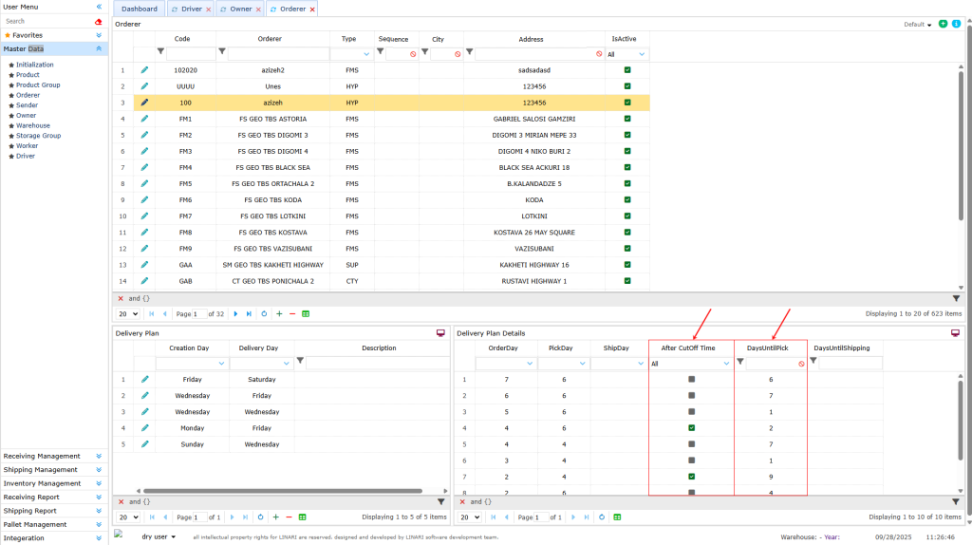This screenshot has height=545, width=972.
Task: Collapse the User Menu sidebar with double-arrow
Action: coord(99,7)
